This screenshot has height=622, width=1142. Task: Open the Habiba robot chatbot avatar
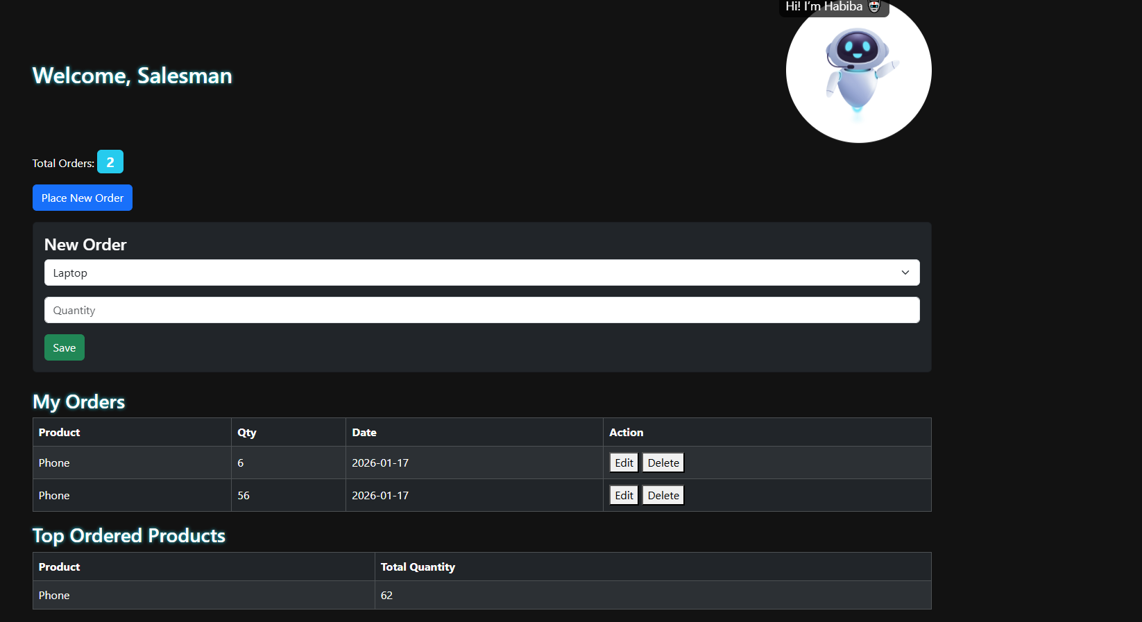858,73
